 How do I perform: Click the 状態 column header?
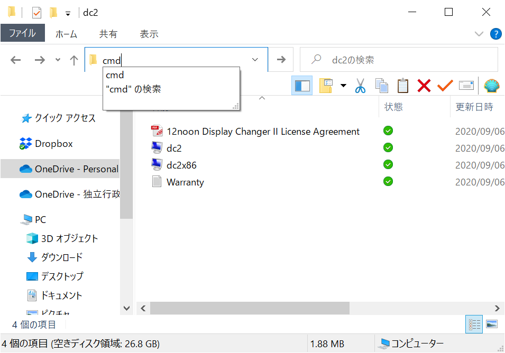point(393,107)
